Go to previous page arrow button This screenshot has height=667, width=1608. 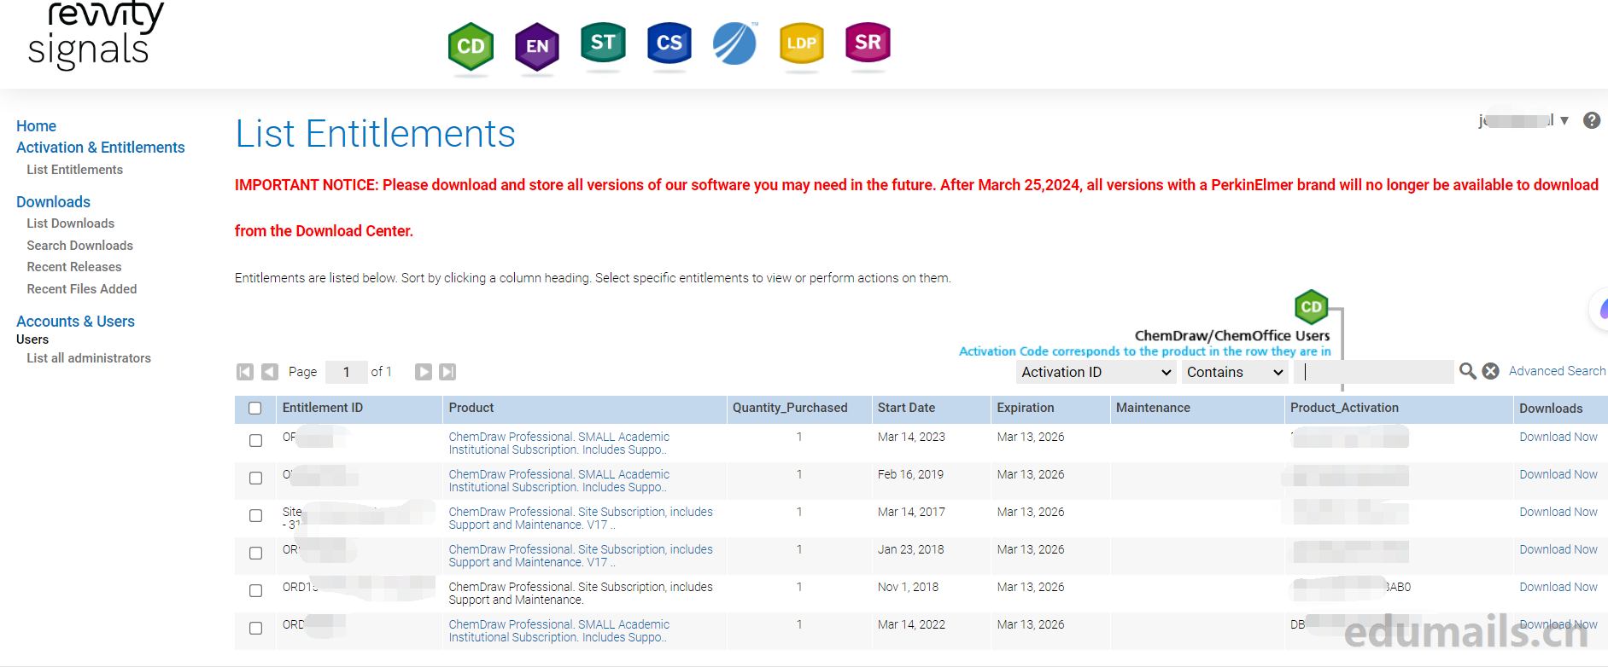point(270,372)
